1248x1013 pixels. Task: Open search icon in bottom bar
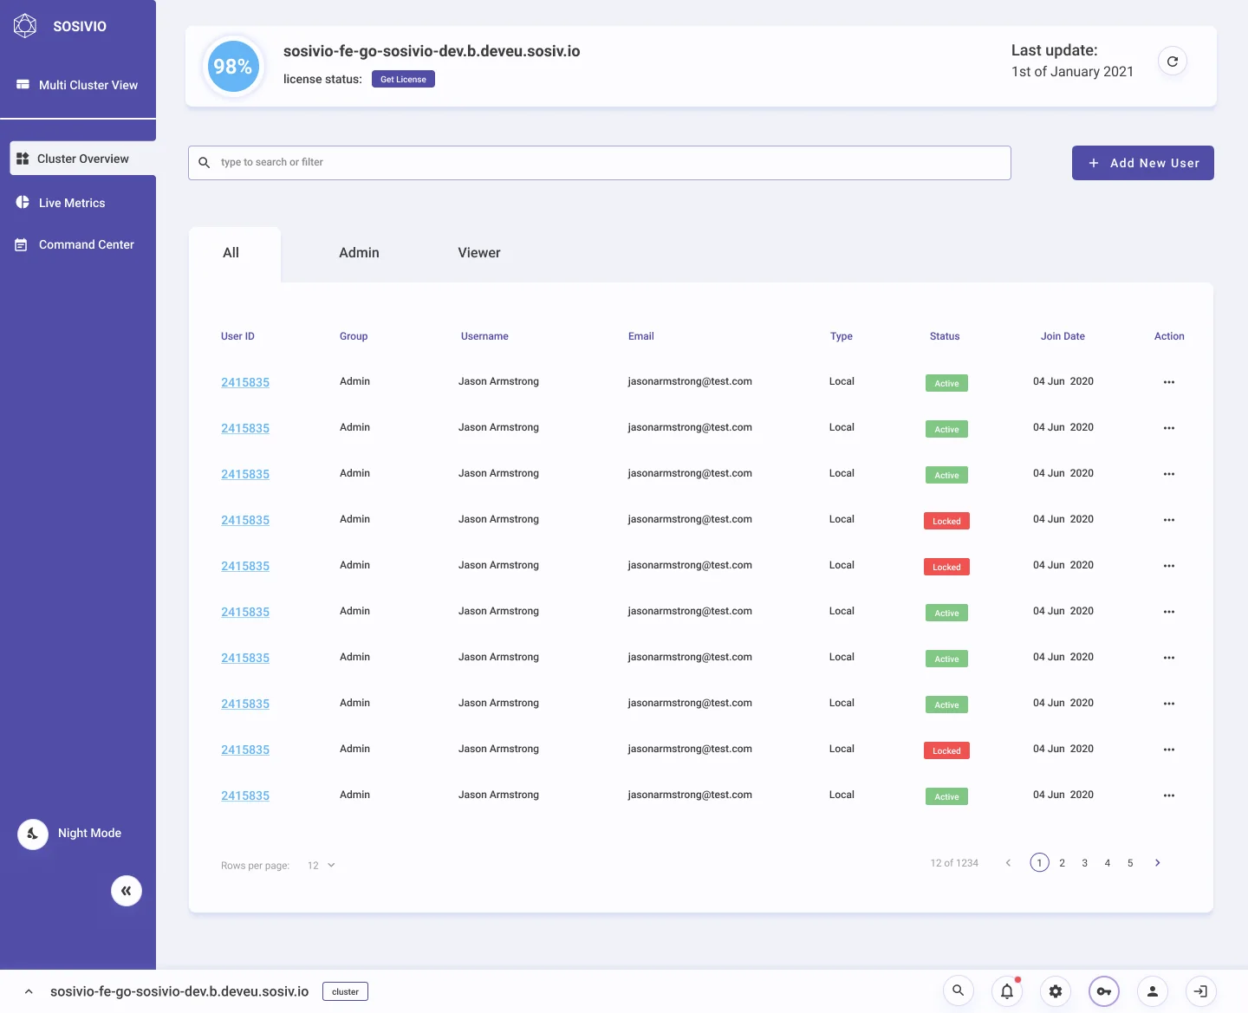959,990
